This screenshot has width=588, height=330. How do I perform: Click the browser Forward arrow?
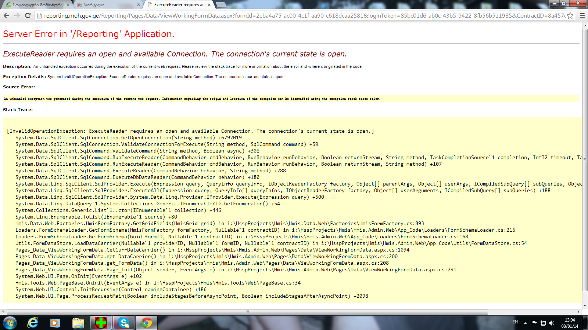[17, 15]
